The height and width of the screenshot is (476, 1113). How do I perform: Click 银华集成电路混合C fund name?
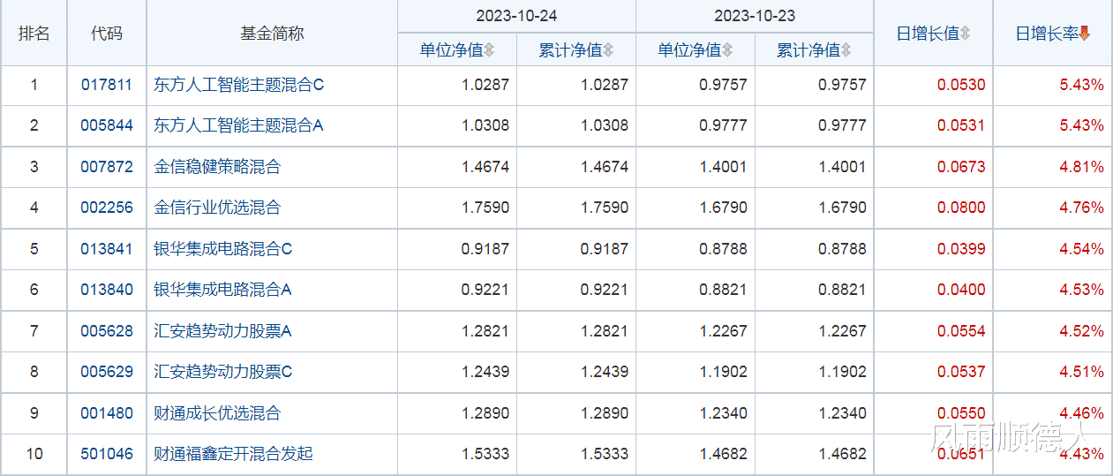(x=223, y=249)
